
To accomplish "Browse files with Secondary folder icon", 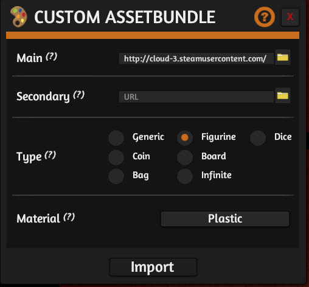I will (x=283, y=95).
